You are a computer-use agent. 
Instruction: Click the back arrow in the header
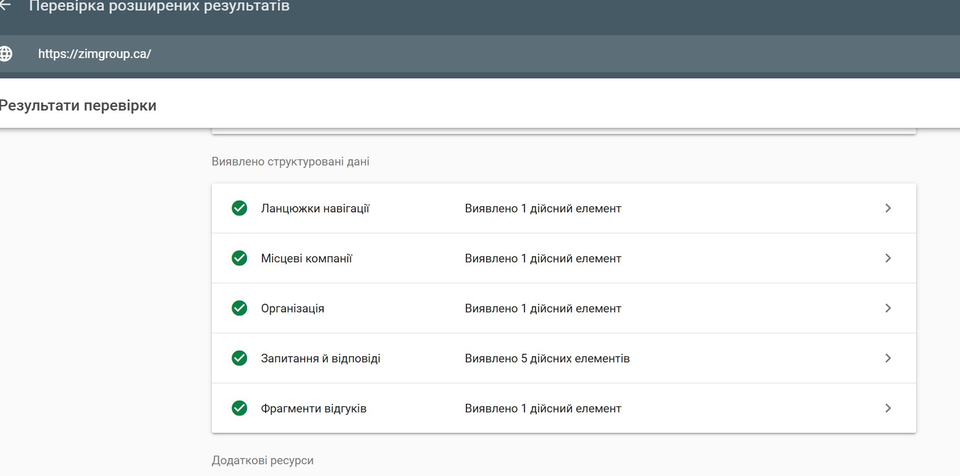tap(5, 6)
